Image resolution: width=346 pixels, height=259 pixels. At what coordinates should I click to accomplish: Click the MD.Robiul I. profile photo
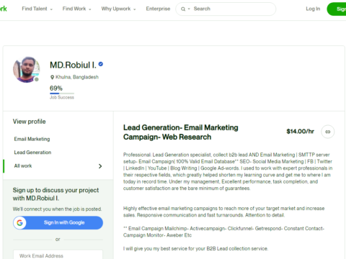pos(27,70)
